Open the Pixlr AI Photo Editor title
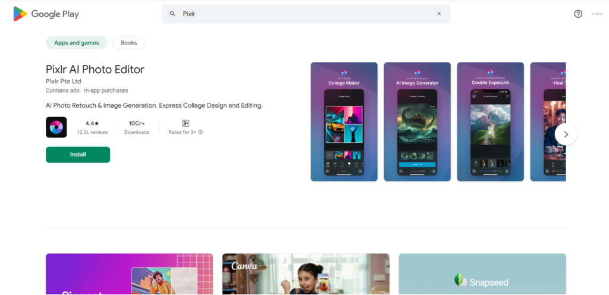Viewport: 609px width, 295px height. [95, 70]
